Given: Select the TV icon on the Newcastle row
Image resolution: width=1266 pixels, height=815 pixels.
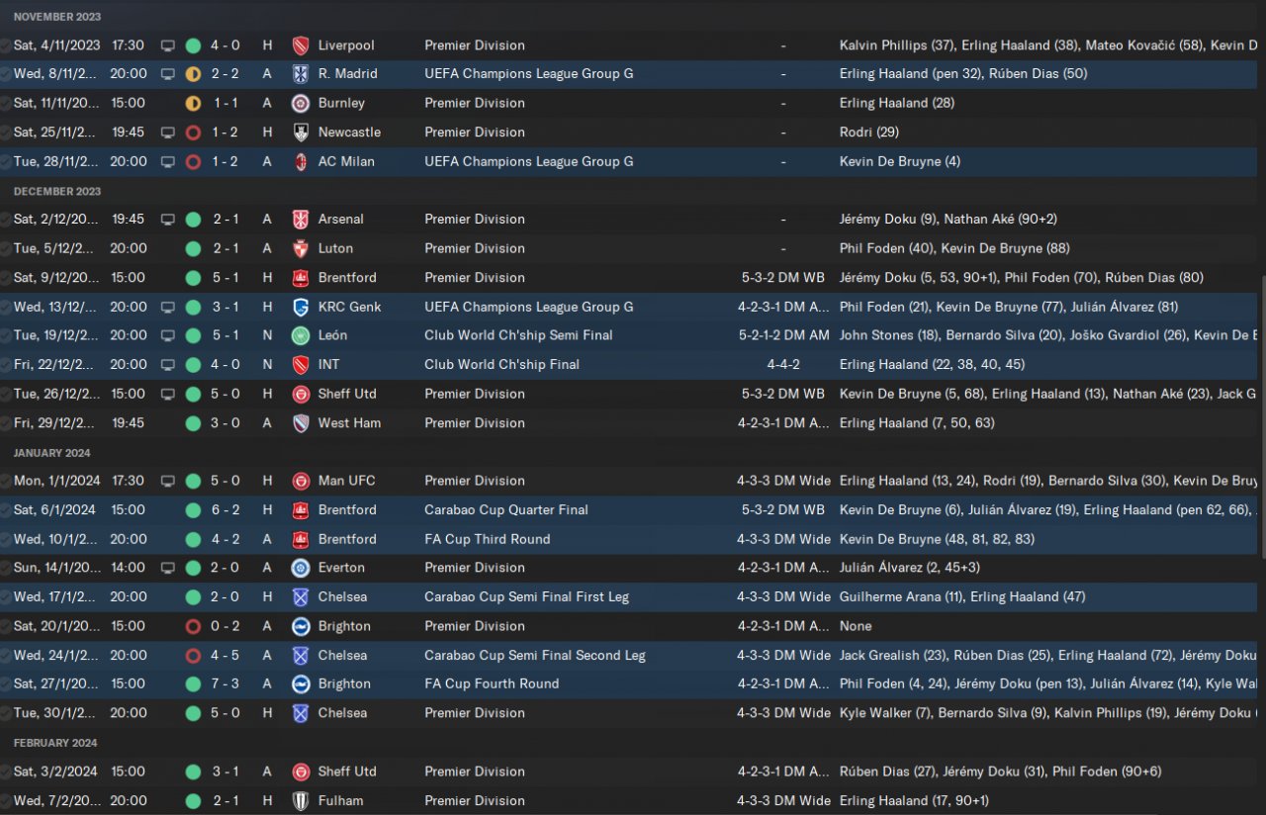Looking at the screenshot, I should coord(168,133).
